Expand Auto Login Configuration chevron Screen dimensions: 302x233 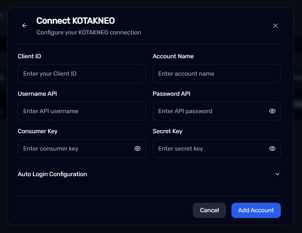(x=277, y=174)
